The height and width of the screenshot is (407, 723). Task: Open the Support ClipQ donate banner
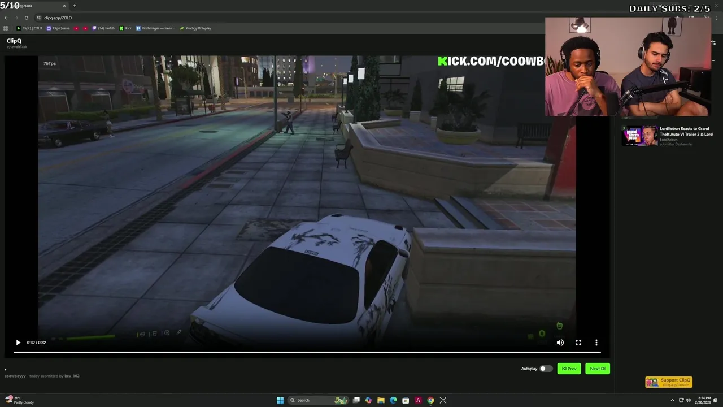(x=669, y=382)
